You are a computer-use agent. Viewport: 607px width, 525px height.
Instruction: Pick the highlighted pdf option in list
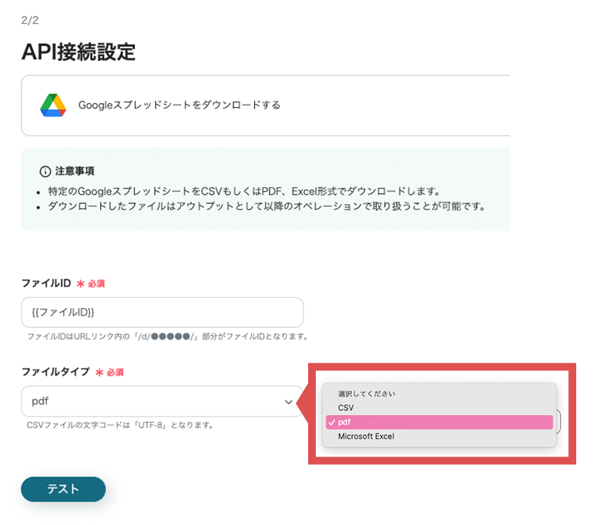(x=439, y=423)
